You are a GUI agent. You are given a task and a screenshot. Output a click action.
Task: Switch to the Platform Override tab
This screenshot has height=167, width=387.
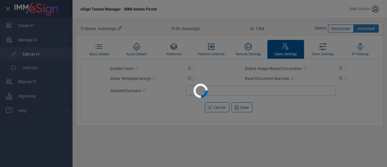click(211, 49)
